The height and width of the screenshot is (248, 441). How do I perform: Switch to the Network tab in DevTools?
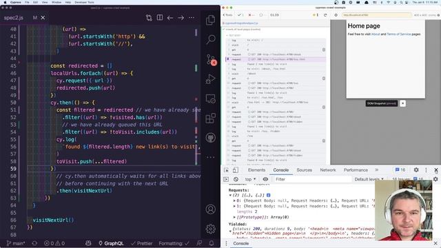pyautogui.click(x=328, y=170)
